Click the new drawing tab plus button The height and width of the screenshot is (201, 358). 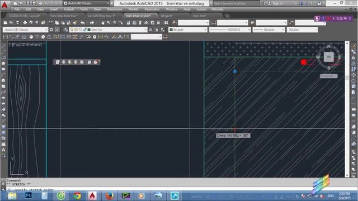tap(227, 16)
